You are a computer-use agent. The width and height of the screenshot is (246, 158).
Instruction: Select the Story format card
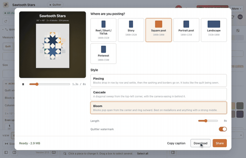click(131, 30)
